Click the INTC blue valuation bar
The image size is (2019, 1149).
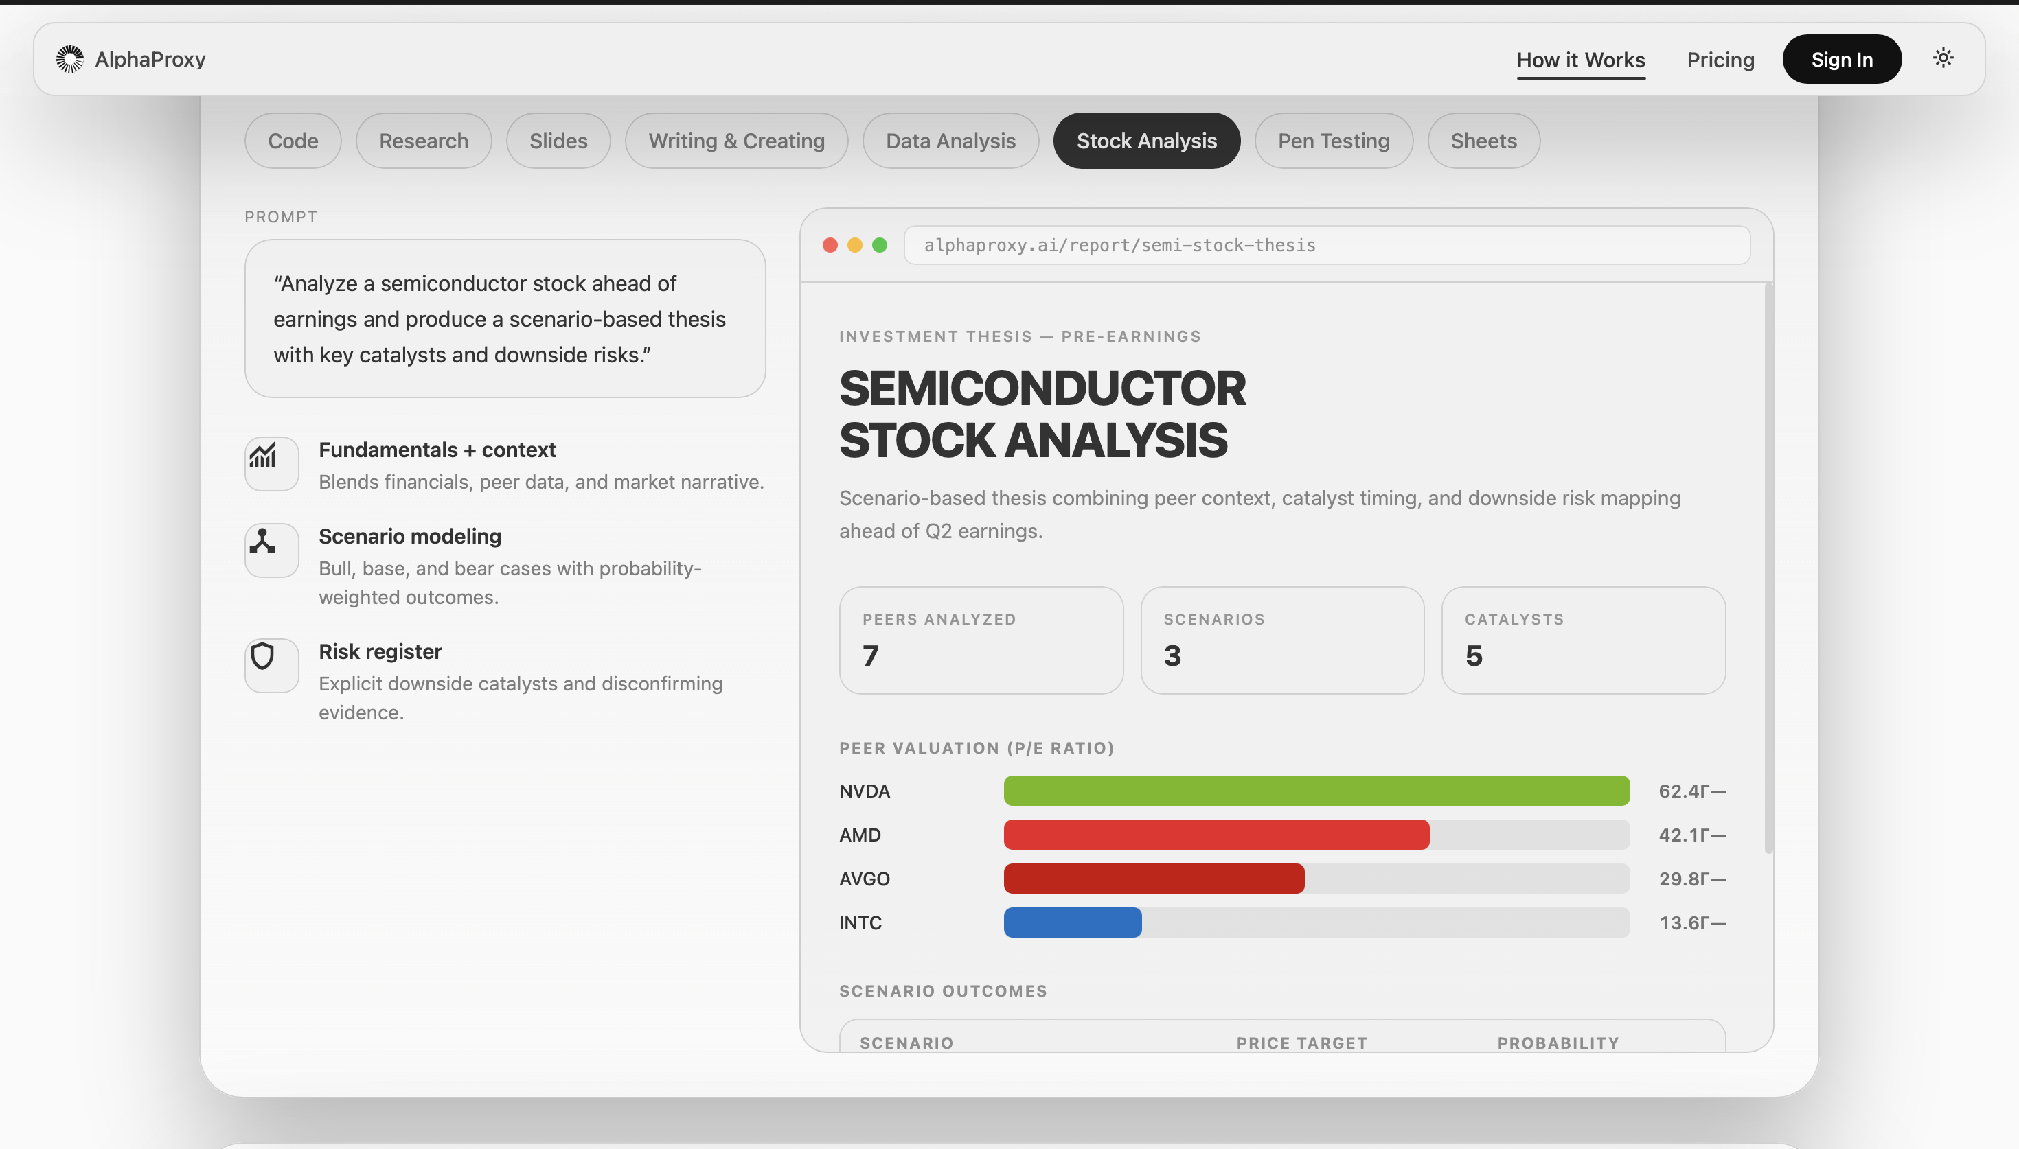coord(1073,922)
